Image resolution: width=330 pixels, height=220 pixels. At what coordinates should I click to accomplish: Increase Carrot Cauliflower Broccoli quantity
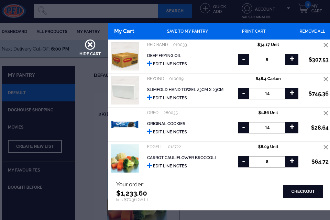pyautogui.click(x=292, y=162)
